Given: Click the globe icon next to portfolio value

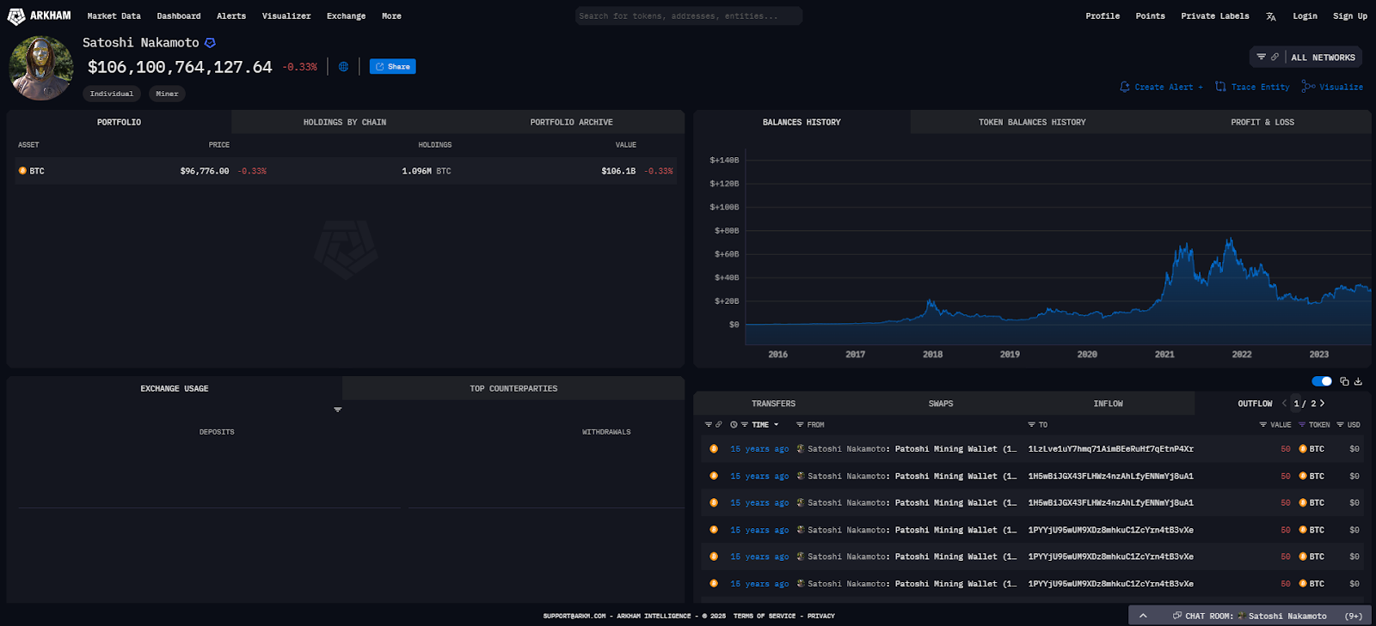Looking at the screenshot, I should (343, 67).
